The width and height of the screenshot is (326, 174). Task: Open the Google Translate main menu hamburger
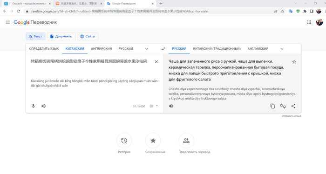tap(8, 22)
